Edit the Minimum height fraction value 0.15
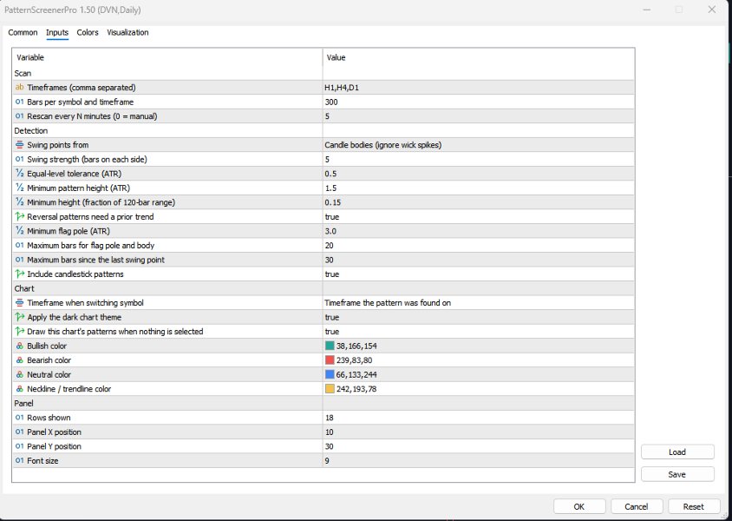 tap(479, 202)
